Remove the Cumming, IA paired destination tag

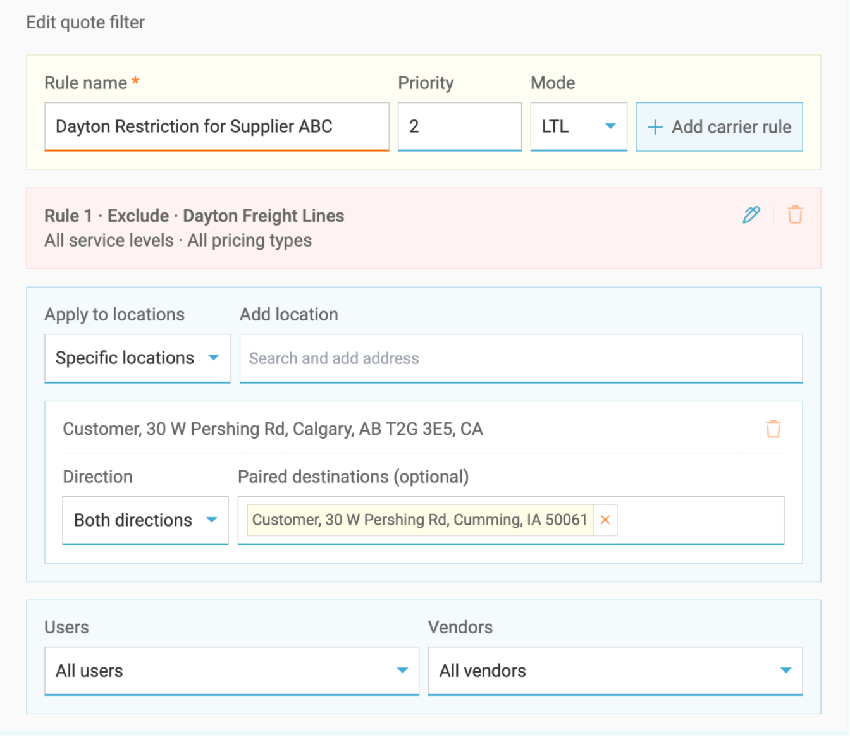click(x=605, y=520)
